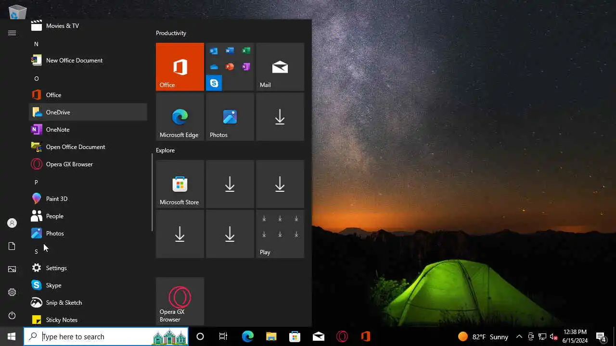
Task: Open the weather widget showing 82°F Sunny
Action: click(483, 336)
